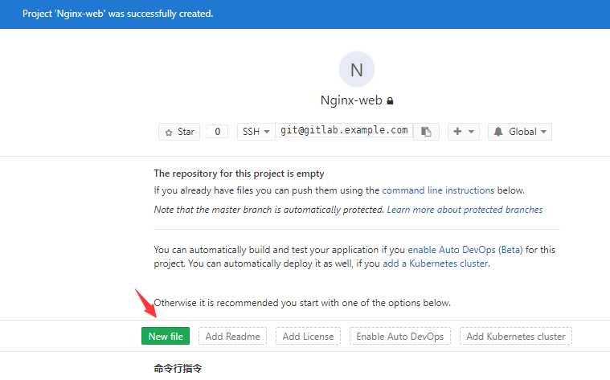Screen dimensions: 610x380
Task: Click the project successfully created banner text
Action: (x=118, y=14)
